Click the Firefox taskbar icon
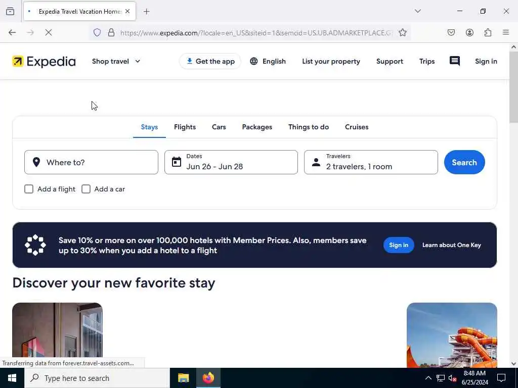Image resolution: width=518 pixels, height=388 pixels. click(208, 378)
